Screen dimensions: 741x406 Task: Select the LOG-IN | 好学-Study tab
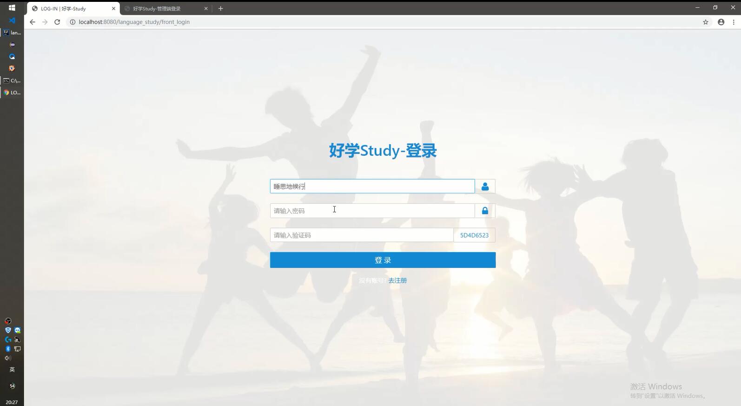click(x=73, y=8)
